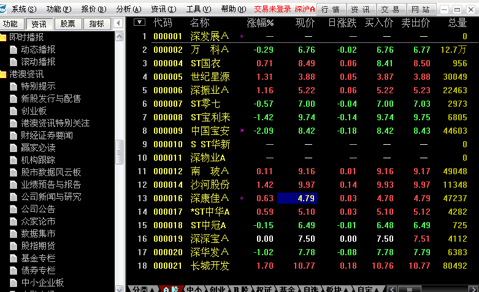Screen dimensions: 479x292
Task: Click document icon next to 新股发行与配售
Action: [x=13, y=99]
